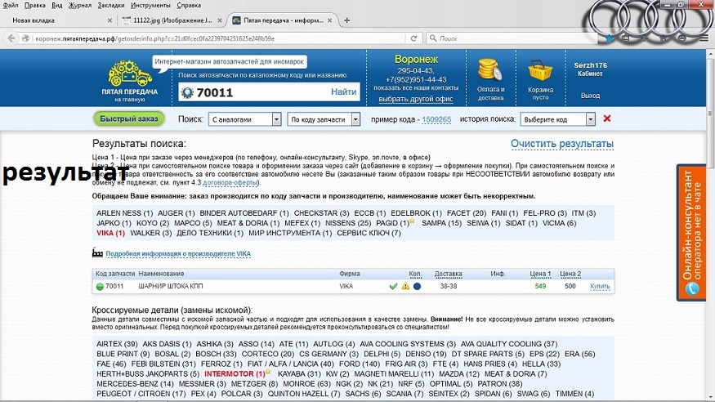
Task: Open the shopping basket Корзина icon
Action: point(540,71)
